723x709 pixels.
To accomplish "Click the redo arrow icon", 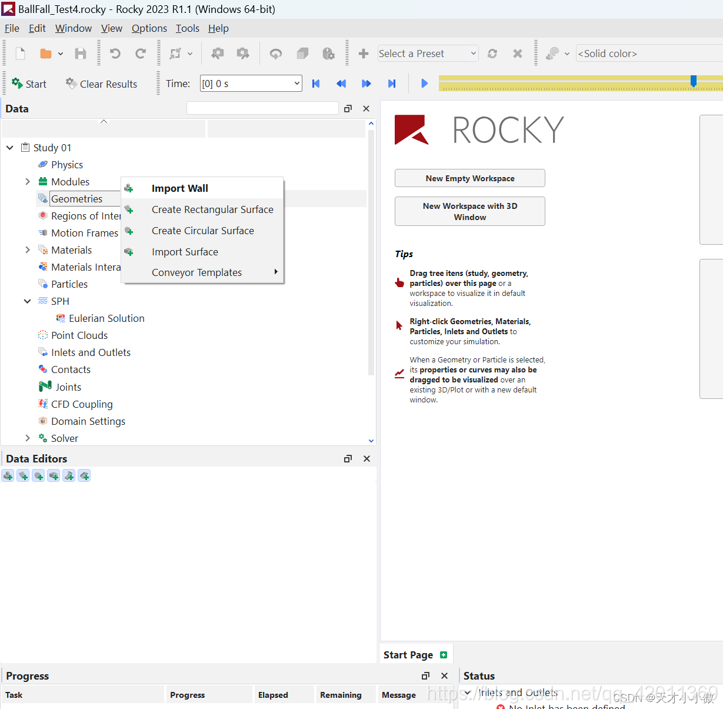I will pos(141,54).
